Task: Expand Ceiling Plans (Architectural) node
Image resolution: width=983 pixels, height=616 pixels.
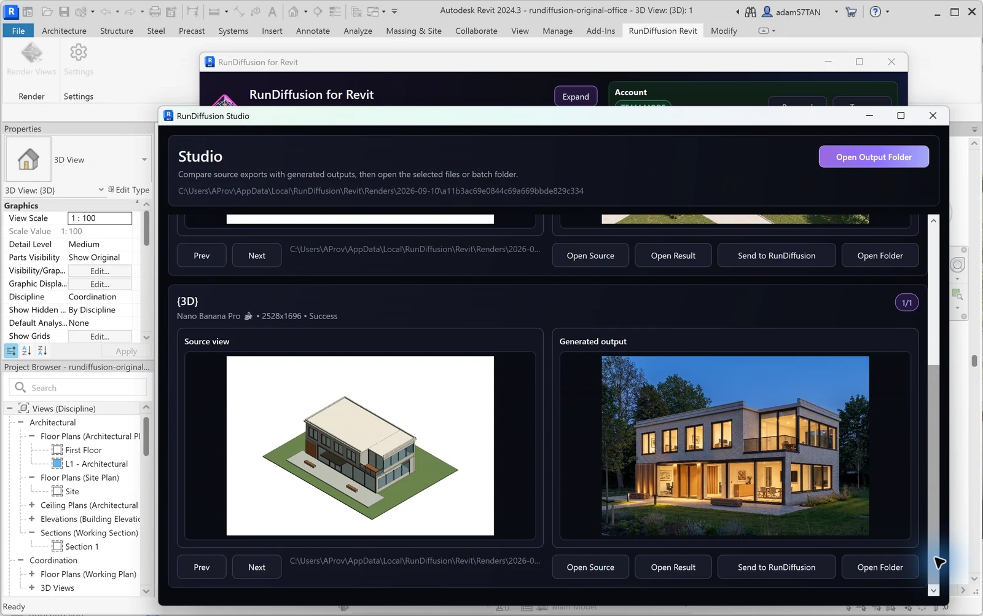Action: [31, 505]
